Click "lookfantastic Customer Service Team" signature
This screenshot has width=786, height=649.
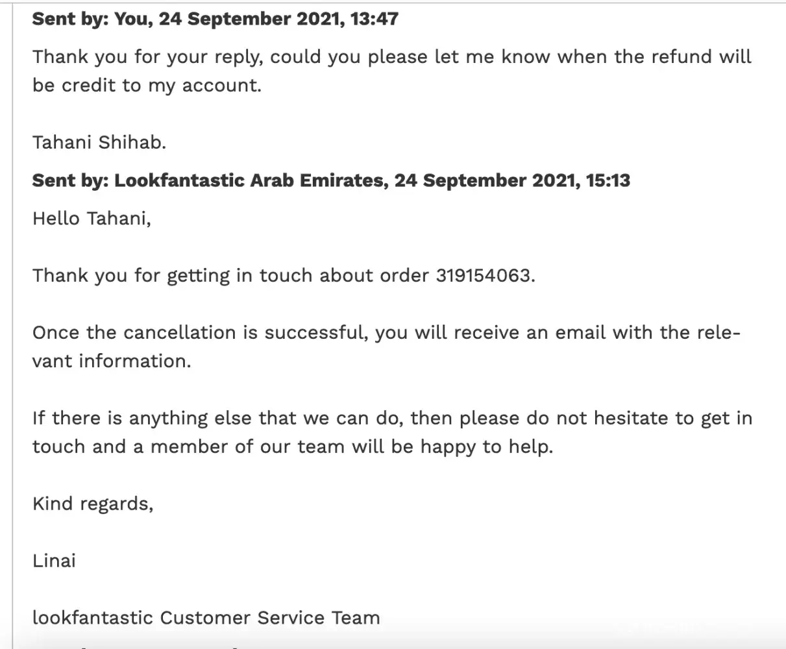206,617
